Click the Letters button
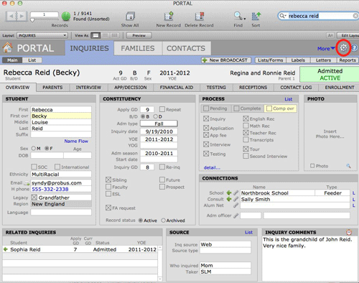 click(323, 60)
